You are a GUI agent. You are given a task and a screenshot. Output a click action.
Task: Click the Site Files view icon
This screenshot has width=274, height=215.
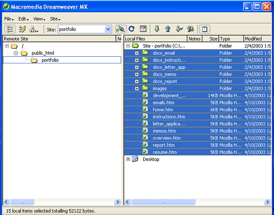[x=10, y=29]
